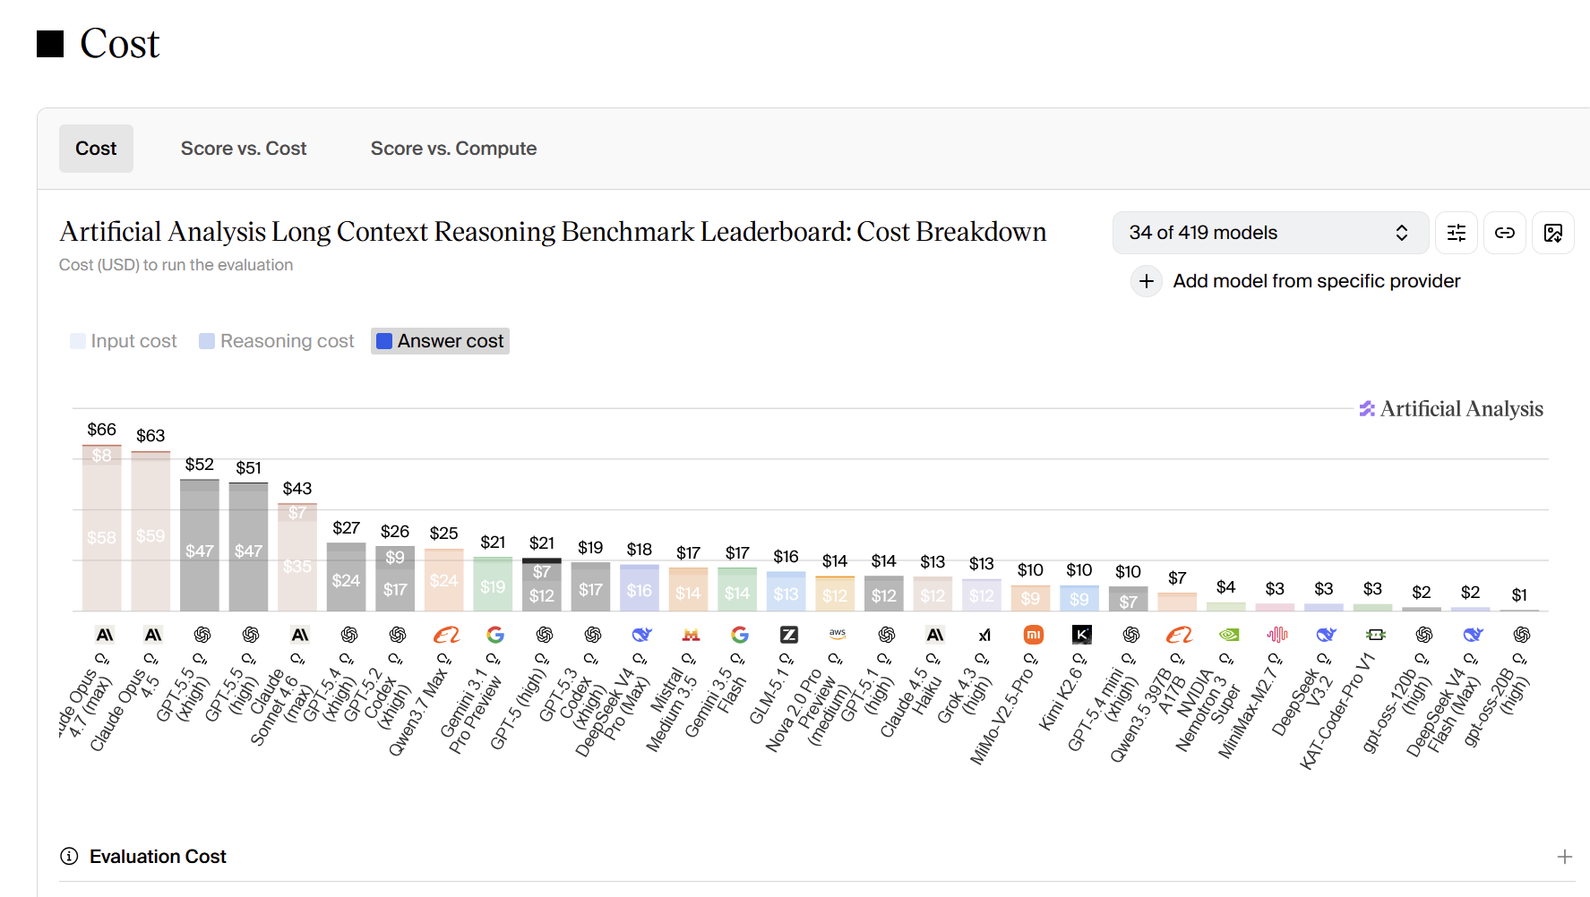Copy the chart link icon

(x=1505, y=233)
